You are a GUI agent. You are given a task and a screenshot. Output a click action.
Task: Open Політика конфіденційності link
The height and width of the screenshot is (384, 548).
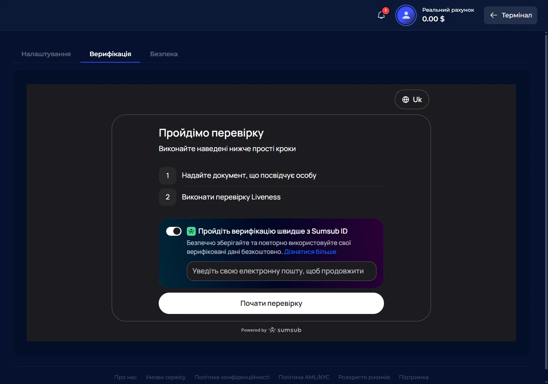232,377
